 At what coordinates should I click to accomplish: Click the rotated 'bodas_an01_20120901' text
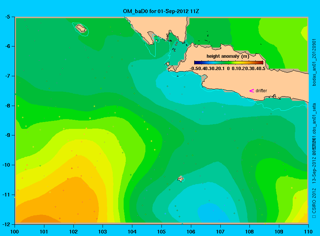(x=314, y=62)
